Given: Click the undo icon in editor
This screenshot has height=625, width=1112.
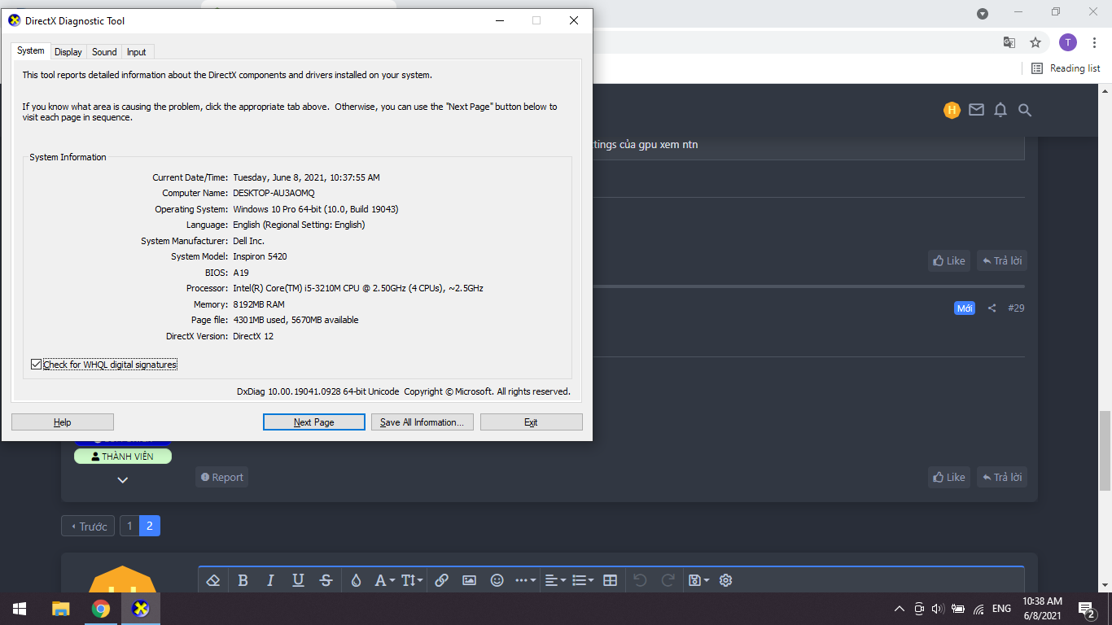Looking at the screenshot, I should [640, 580].
